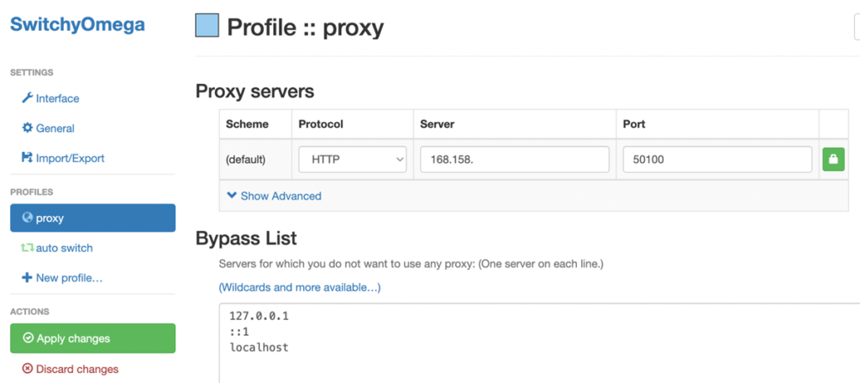Image resolution: width=860 pixels, height=383 pixels.
Task: Click inside the Bypass List text area
Action: click(x=539, y=343)
